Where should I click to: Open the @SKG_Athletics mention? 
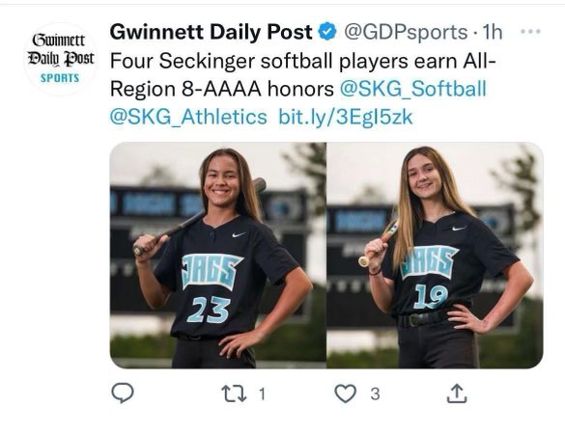(188, 117)
